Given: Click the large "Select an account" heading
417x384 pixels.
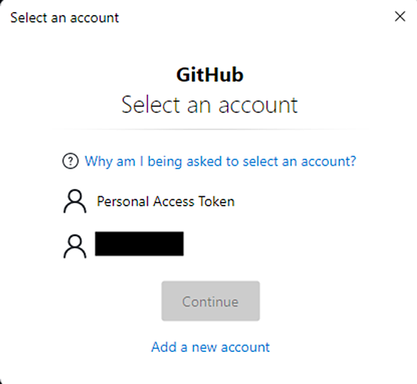Looking at the screenshot, I should tap(209, 105).
